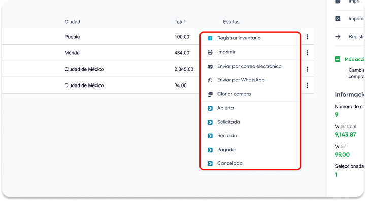Viewport: 366px width, 201px height.
Task: Click the 100.00 total value
Action: 182,37
